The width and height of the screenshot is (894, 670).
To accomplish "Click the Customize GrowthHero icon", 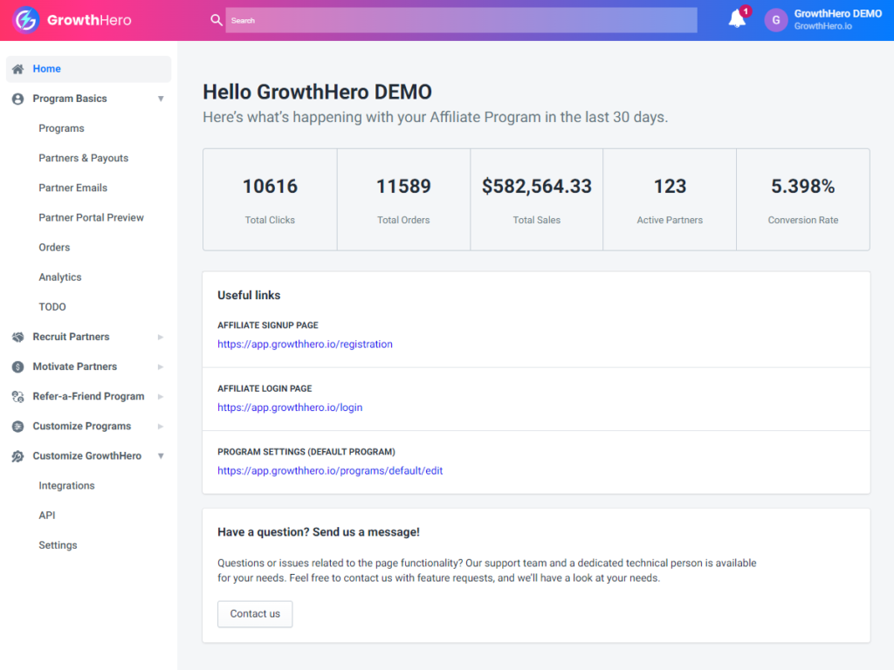I will pos(18,455).
